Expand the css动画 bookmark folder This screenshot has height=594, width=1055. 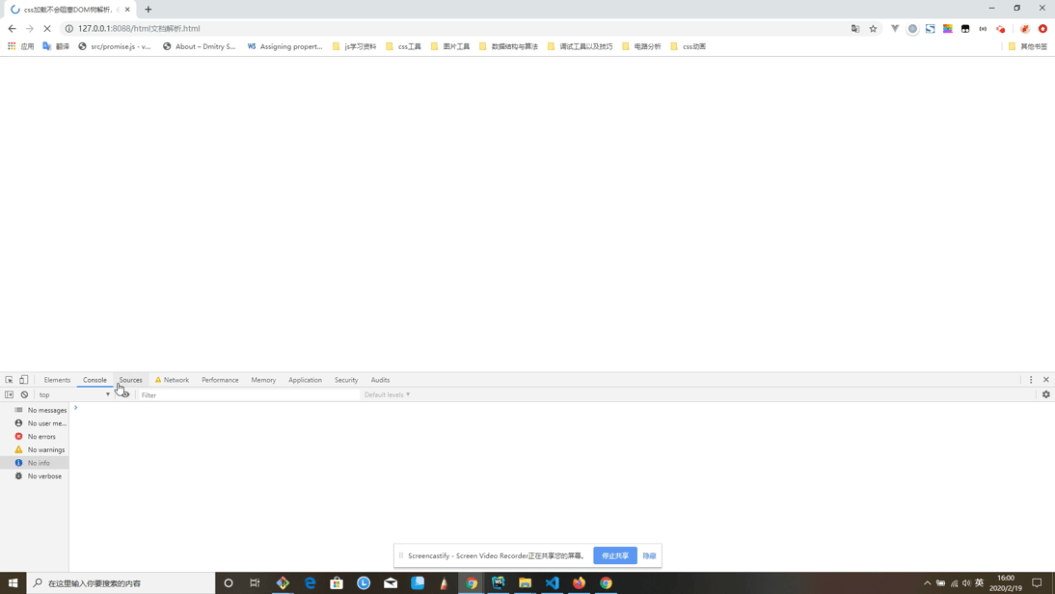[x=689, y=46]
